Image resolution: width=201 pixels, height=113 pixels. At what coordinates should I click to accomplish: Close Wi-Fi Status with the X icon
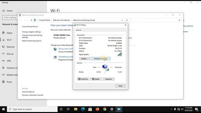[126, 25]
